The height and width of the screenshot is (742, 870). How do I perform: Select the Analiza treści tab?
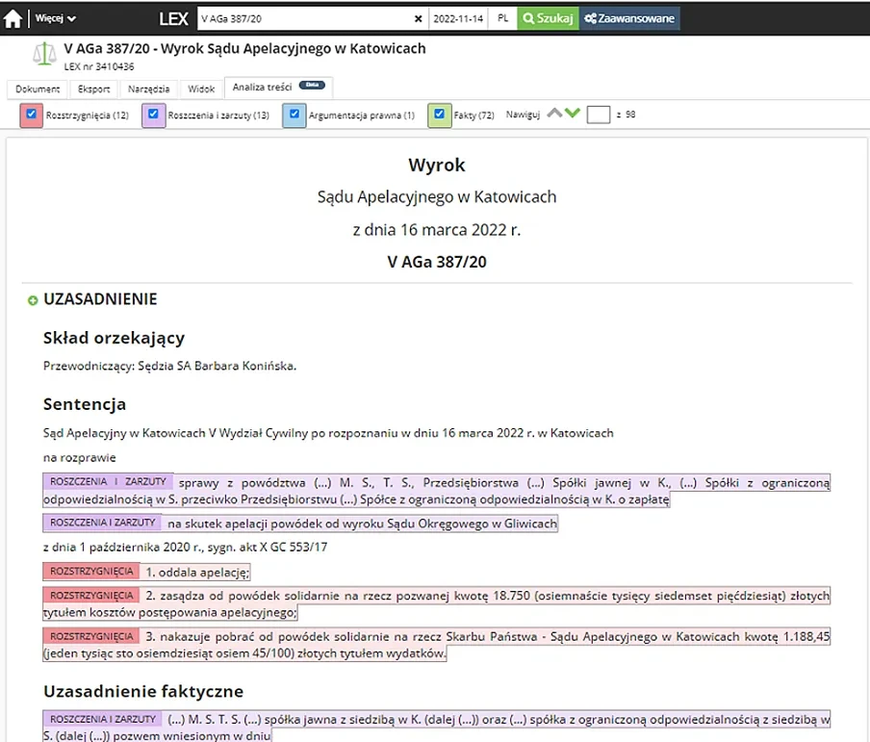[x=278, y=88]
